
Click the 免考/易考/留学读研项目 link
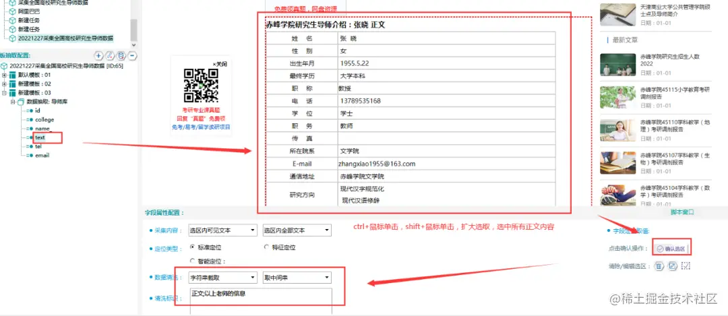pyautogui.click(x=201, y=127)
